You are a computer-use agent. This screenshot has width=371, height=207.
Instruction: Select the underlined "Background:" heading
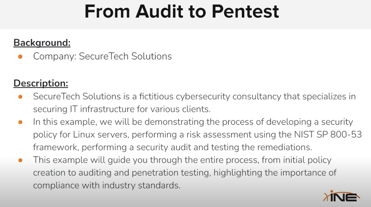(42, 43)
